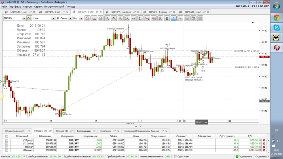Open Skype from the sidebar
Image resolution: width=283 pixels, height=159 pixels.
(276, 28)
